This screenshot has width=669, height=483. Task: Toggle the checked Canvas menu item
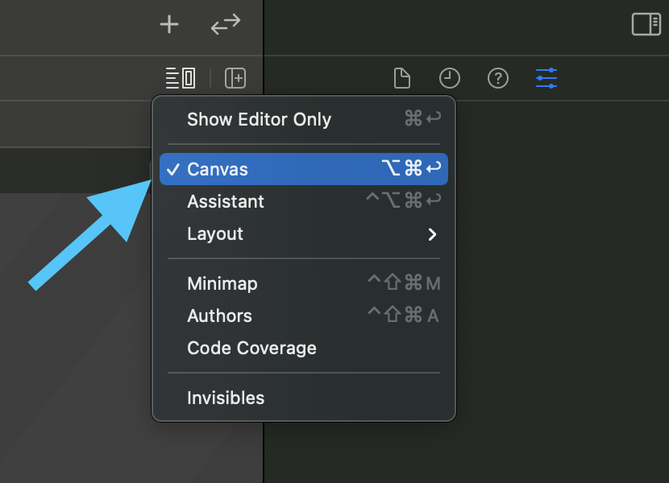pyautogui.click(x=304, y=169)
